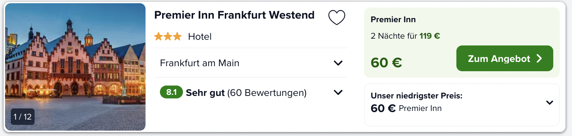Click 60 € Premier Inn lowest price entry

[x=406, y=108]
